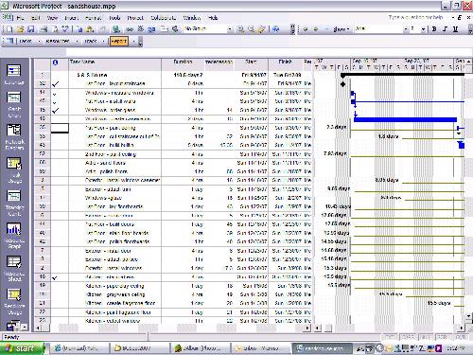
Task: Click the Unlink Tasks icon
Action: (140, 29)
